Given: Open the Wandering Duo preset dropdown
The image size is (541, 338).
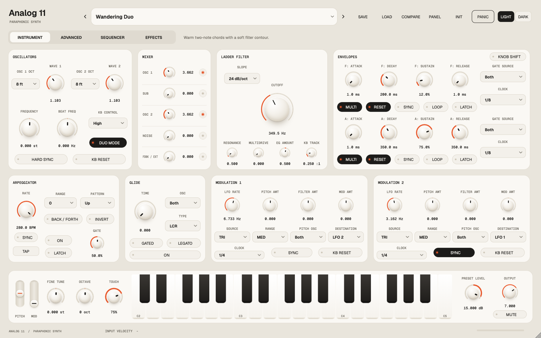Looking at the screenshot, I should [214, 17].
